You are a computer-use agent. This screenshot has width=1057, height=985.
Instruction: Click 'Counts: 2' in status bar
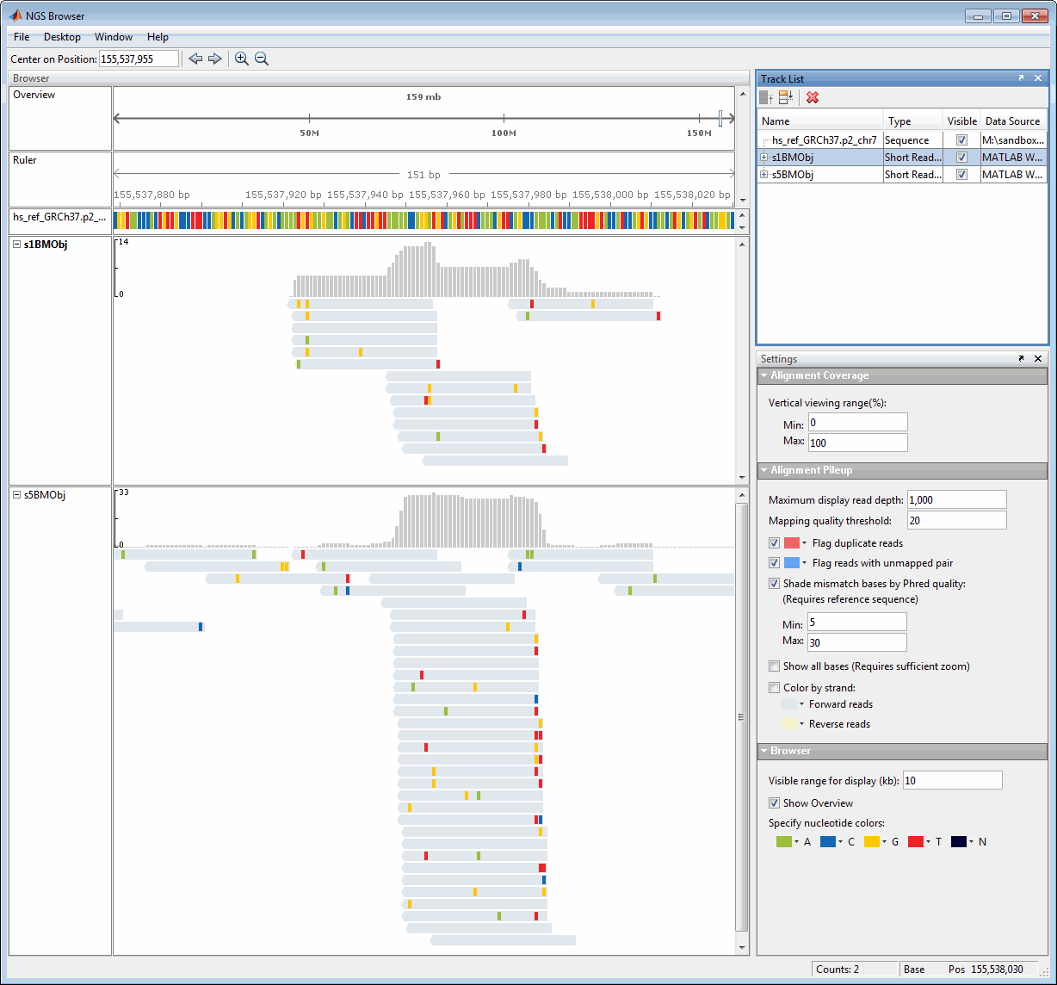pyautogui.click(x=838, y=969)
